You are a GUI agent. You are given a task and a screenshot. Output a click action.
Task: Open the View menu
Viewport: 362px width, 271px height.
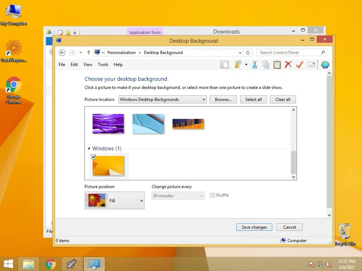point(88,65)
